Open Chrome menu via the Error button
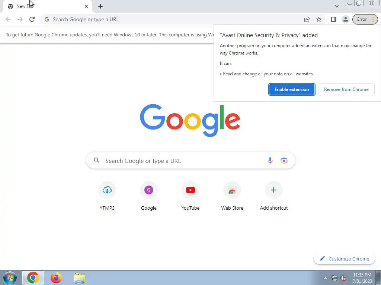The width and height of the screenshot is (381, 285). point(365,19)
